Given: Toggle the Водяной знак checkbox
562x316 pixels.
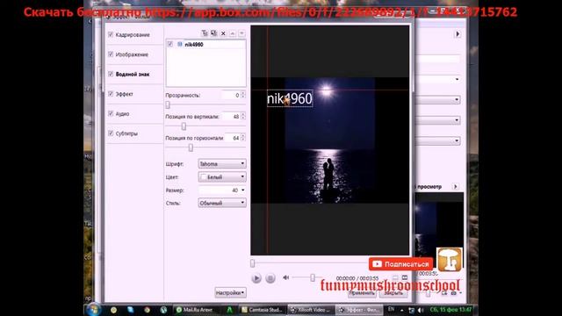Looking at the screenshot, I should 111,74.
